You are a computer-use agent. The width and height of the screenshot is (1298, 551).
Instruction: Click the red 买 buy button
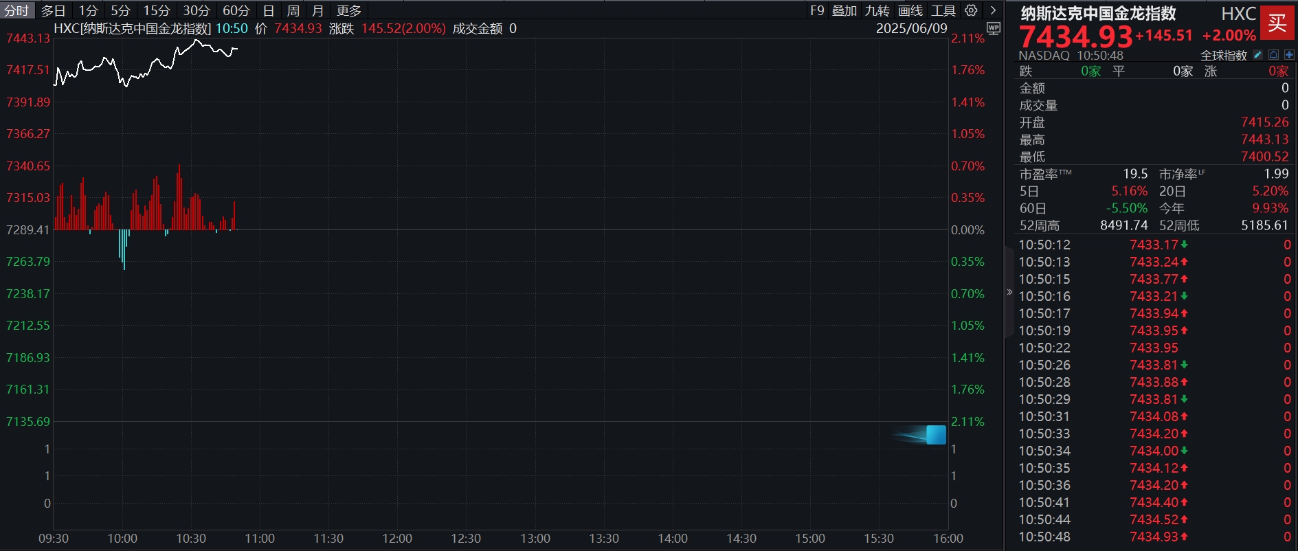pos(1277,22)
